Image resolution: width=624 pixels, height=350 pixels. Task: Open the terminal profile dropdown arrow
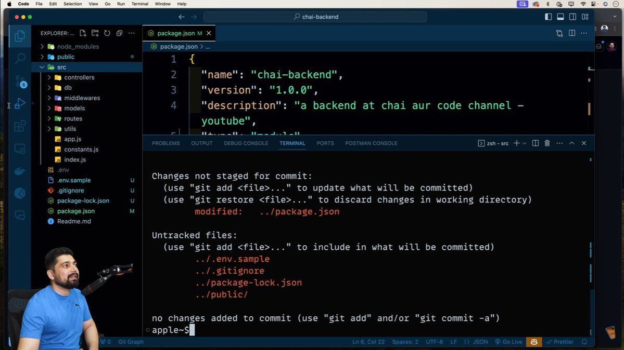[x=524, y=143]
